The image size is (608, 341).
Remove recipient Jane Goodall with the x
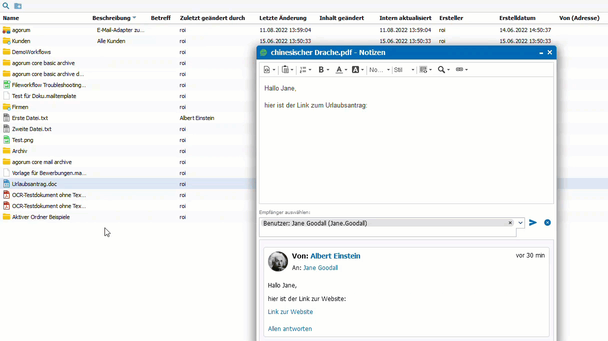pos(510,223)
